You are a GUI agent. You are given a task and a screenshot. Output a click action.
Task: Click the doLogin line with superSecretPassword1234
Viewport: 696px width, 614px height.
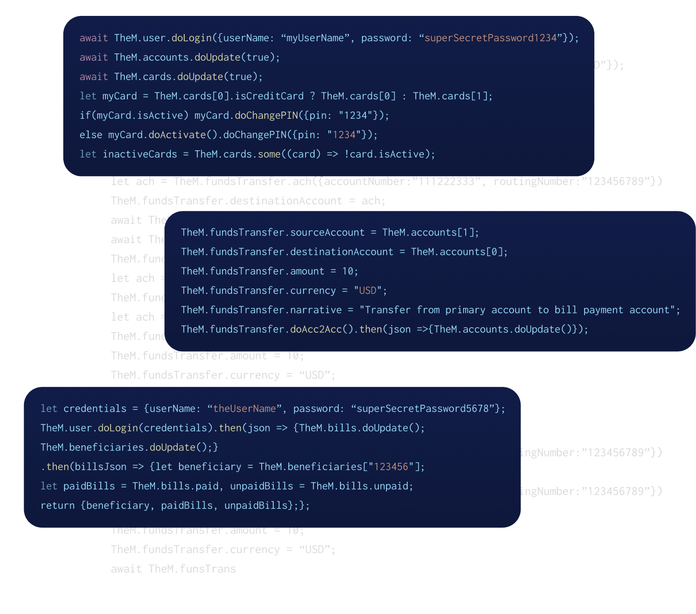(329, 38)
